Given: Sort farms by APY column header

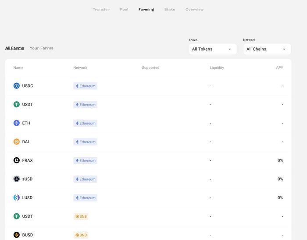Looking at the screenshot, I should (x=279, y=68).
